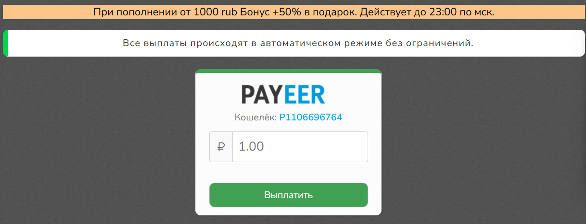The height and width of the screenshot is (224, 586).
Task: Focus the amount field showing 1.00
Action: 300,147
